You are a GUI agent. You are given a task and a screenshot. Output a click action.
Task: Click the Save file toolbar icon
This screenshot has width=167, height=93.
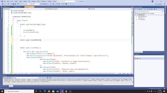point(13,4)
